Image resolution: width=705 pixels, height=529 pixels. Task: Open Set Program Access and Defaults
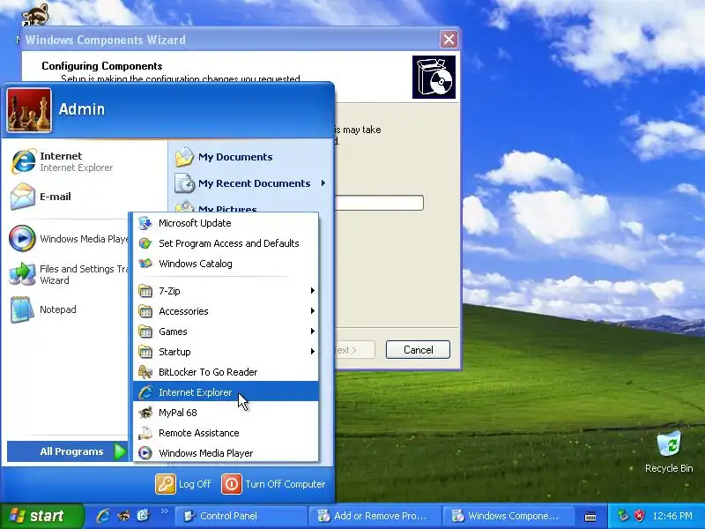226,243
